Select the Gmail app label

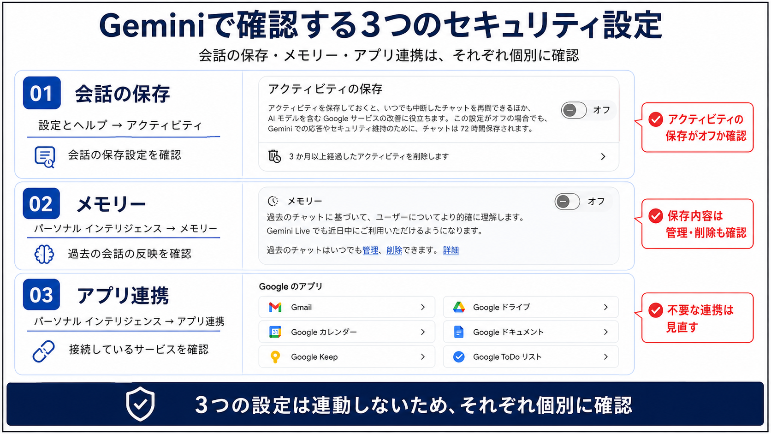click(x=302, y=307)
